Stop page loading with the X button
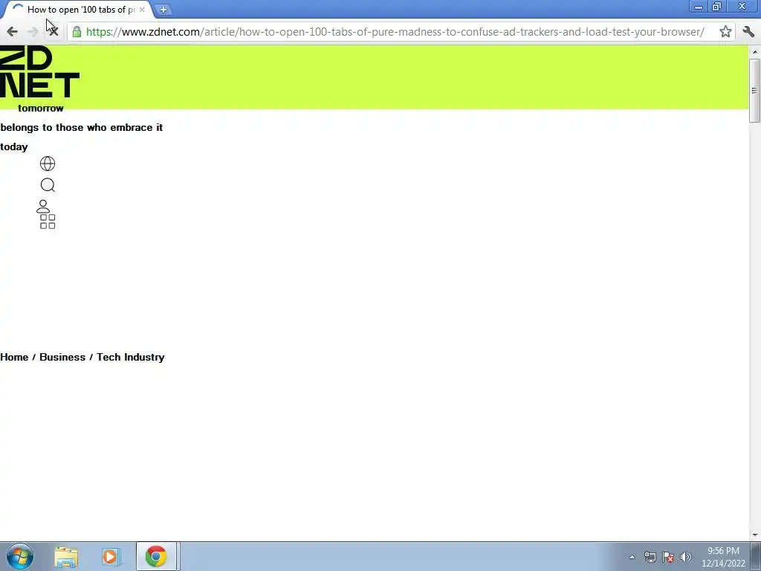Screen dimensions: 761x571 54,32
